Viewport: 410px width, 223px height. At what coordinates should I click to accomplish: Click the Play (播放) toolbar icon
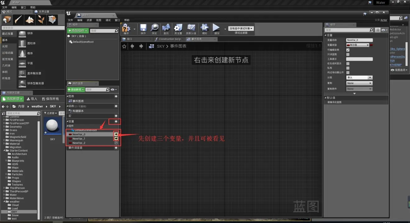pyautogui.click(x=216, y=28)
